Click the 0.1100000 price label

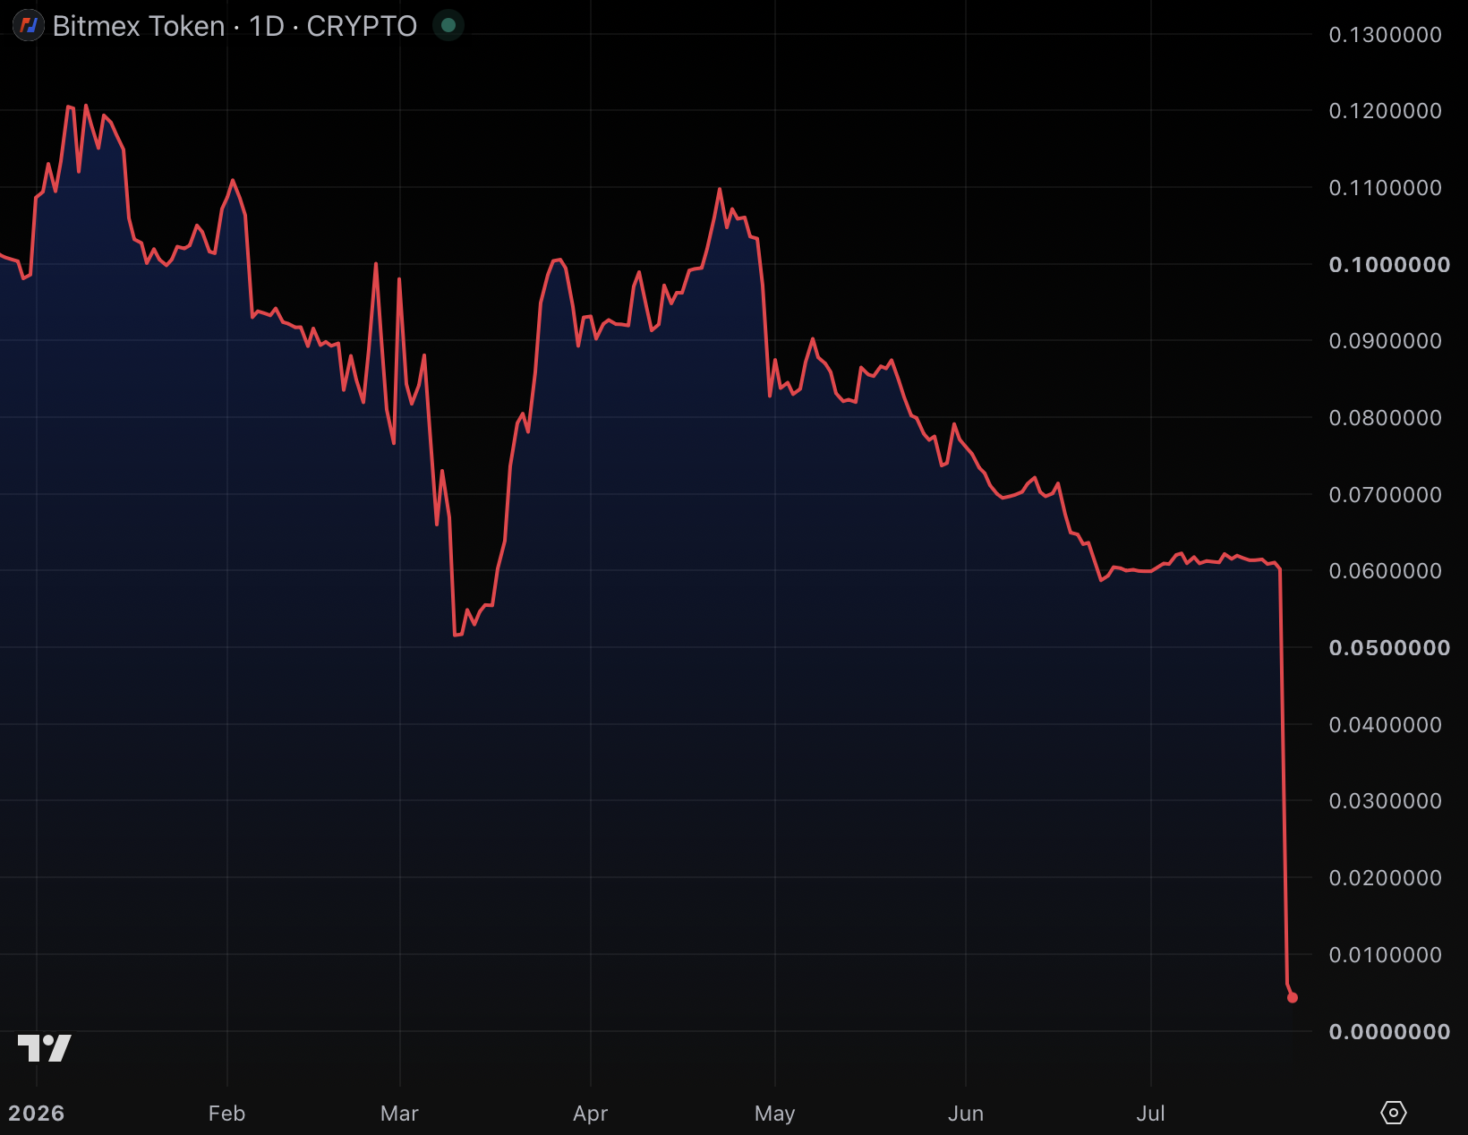(x=1385, y=188)
